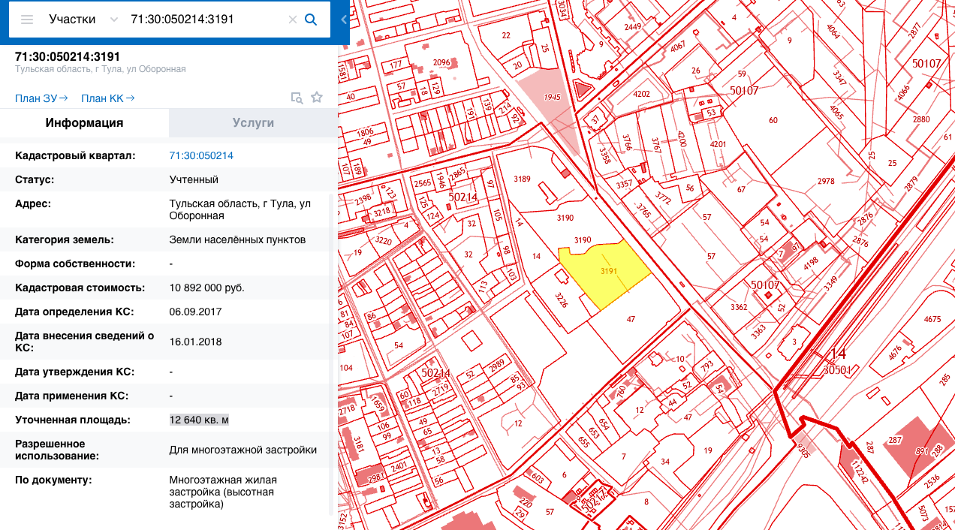Open cadastral quarter 71:30:050214 link
Viewport: 955px width, 530px height.
(201, 155)
